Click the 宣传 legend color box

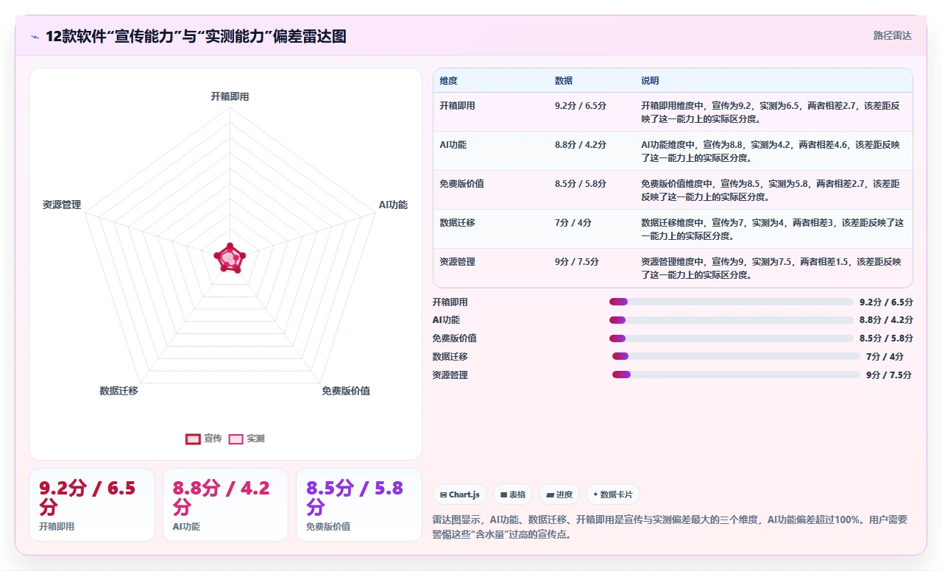tap(193, 439)
